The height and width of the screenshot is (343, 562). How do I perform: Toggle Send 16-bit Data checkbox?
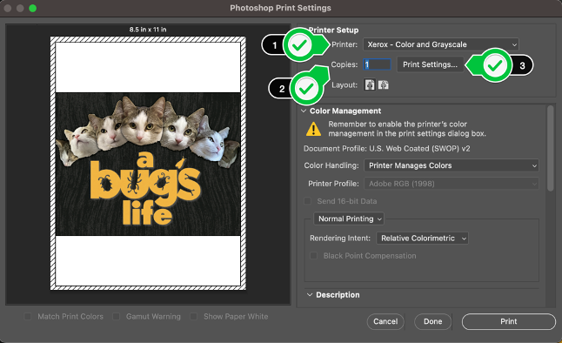coord(307,201)
